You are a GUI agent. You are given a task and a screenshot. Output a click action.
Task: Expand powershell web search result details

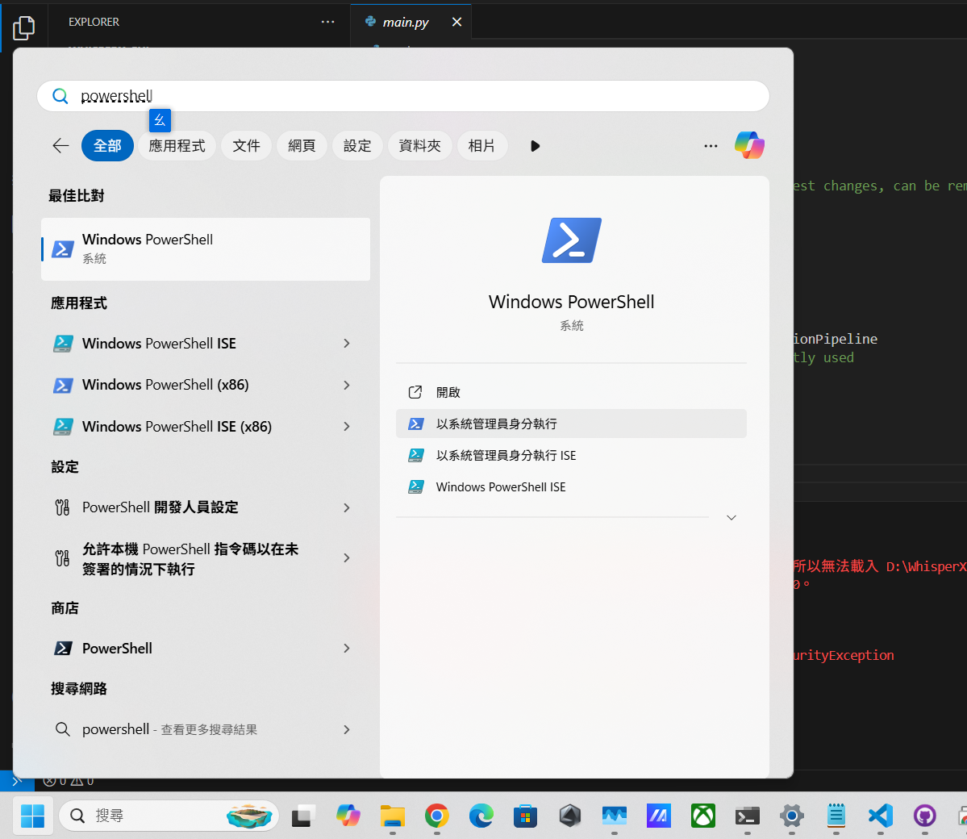pos(347,729)
